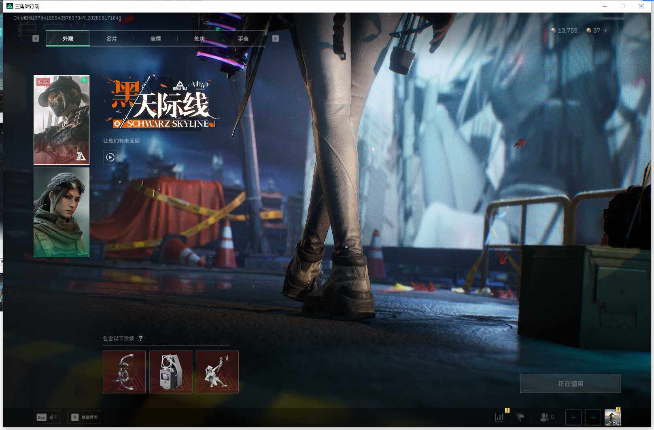The height and width of the screenshot is (430, 654).
Task: Switch to the 名片 tab
Action: (x=112, y=38)
